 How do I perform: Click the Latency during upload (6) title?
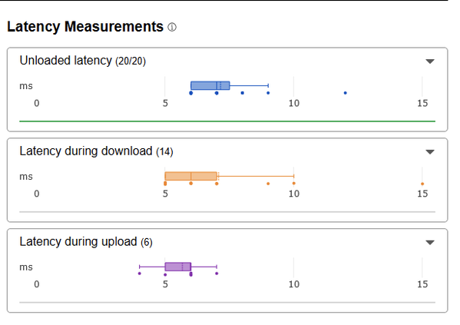[x=86, y=242]
